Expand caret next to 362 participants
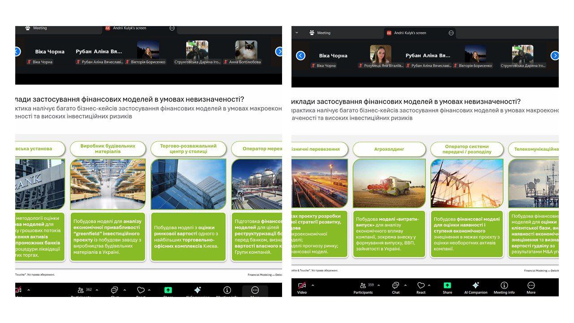Image resolution: width=574 pixels, height=323 pixels. point(97,290)
